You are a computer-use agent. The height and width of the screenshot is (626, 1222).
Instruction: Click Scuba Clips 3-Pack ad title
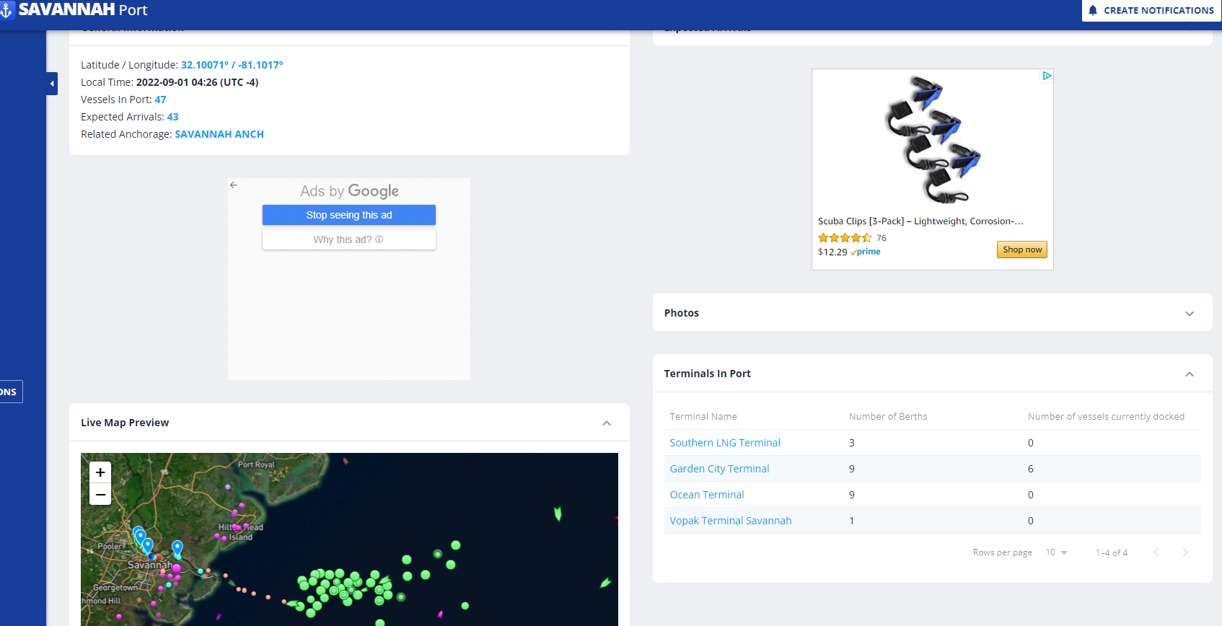coord(920,221)
